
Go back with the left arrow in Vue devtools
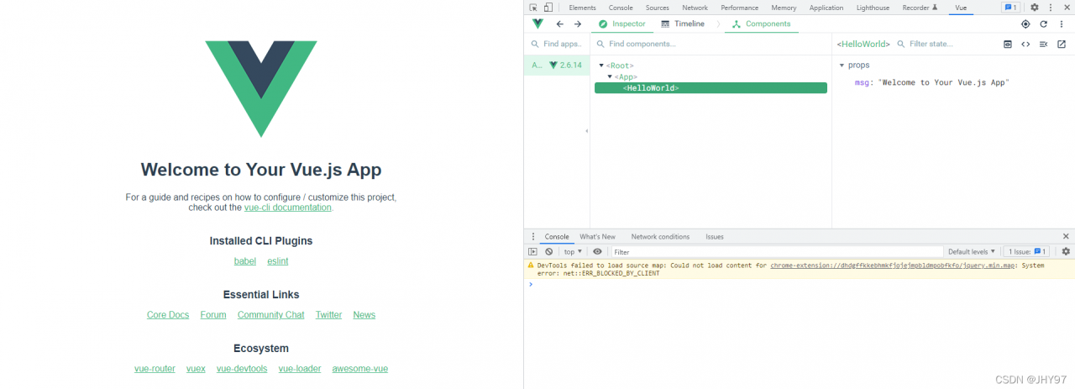pos(560,24)
